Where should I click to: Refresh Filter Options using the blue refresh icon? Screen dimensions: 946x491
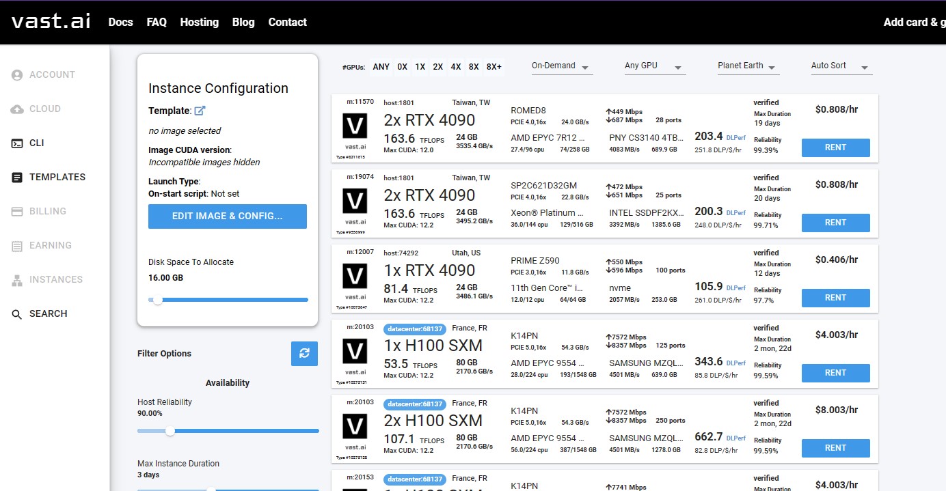(x=304, y=354)
